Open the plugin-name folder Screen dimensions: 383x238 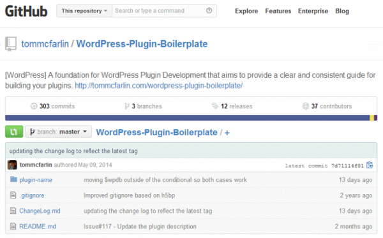click(x=36, y=180)
